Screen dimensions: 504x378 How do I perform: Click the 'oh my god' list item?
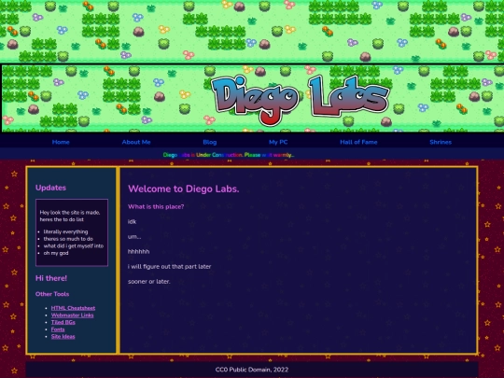coord(56,253)
